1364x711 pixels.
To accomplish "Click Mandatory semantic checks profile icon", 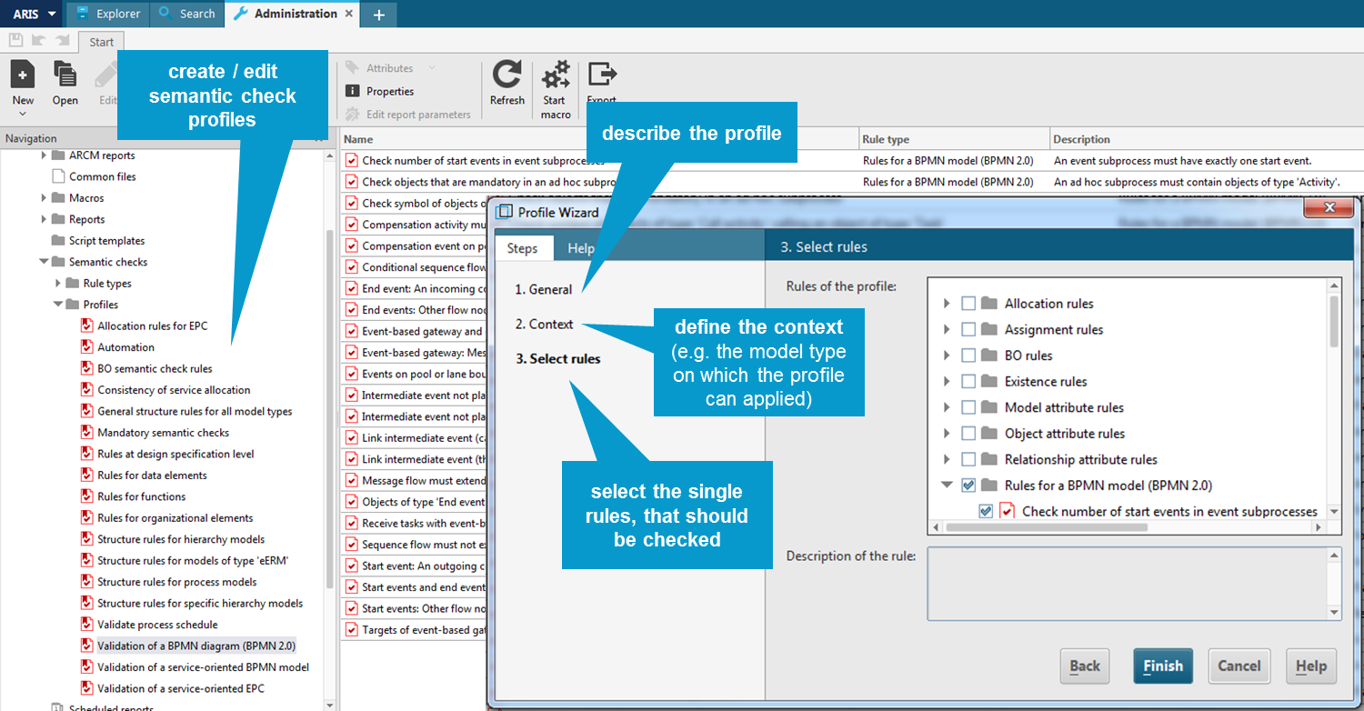I will coord(87,432).
